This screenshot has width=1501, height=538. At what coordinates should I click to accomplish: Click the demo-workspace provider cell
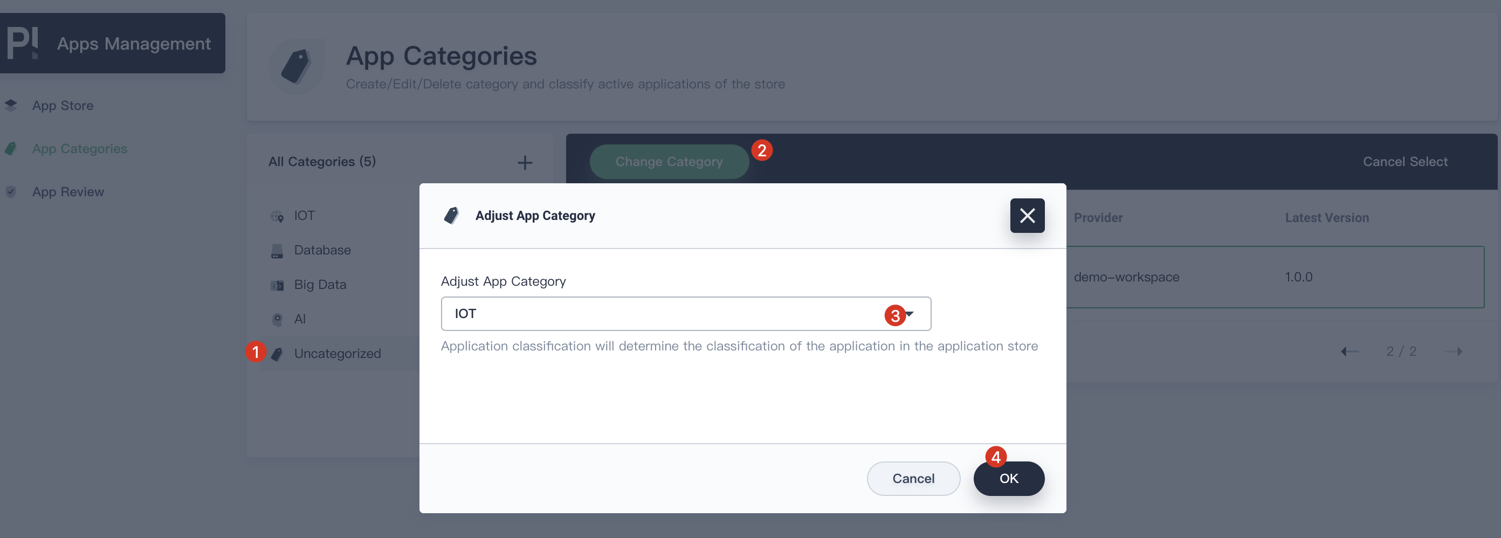tap(1126, 277)
